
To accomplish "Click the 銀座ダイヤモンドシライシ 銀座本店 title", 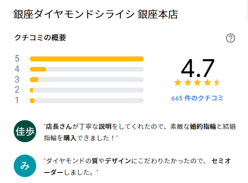I will [96, 14].
